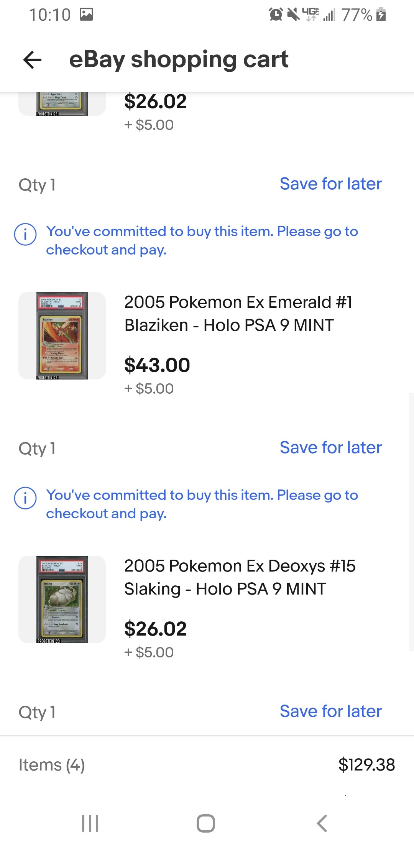This screenshot has width=414, height=851.
Task: Tap the alarm icon in the status bar
Action: pos(276,15)
